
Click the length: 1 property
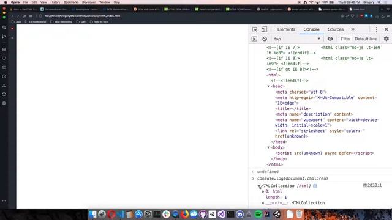(276, 197)
